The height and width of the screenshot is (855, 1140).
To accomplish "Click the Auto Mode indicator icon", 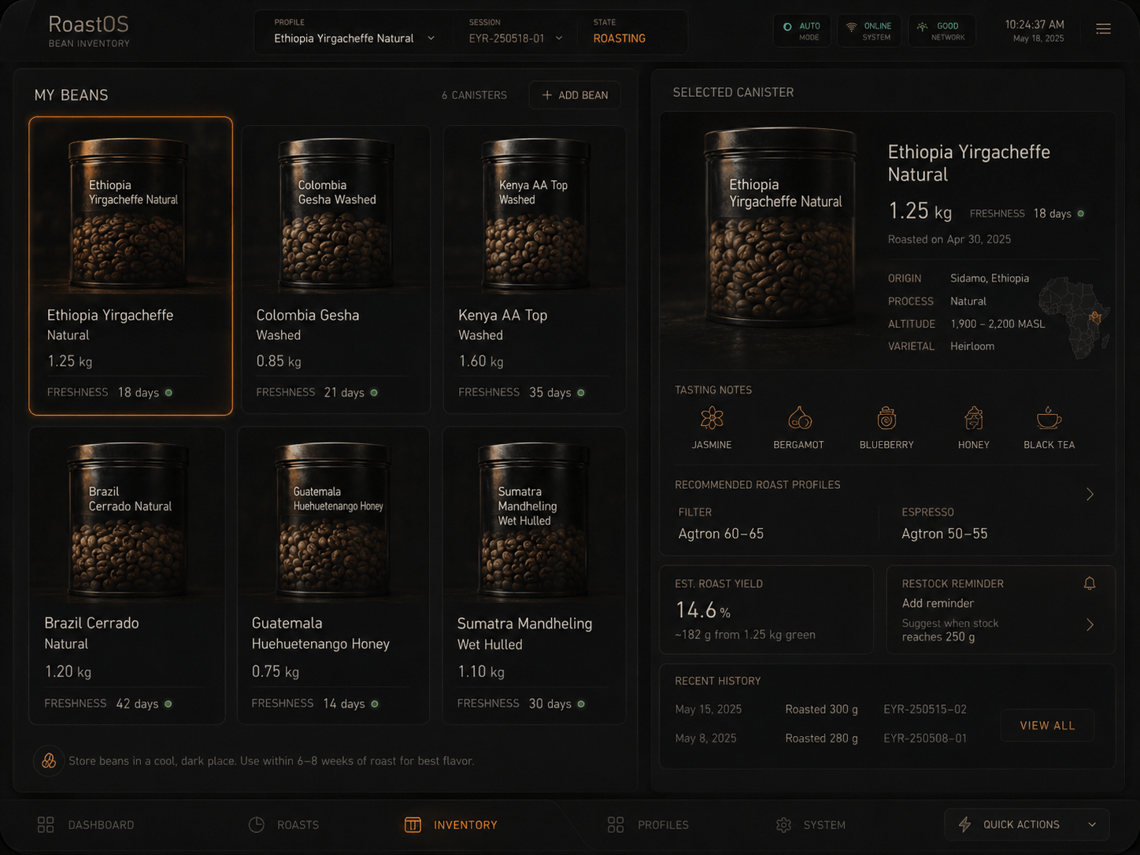I will (x=787, y=27).
